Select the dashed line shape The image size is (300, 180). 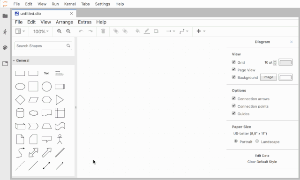20,165
